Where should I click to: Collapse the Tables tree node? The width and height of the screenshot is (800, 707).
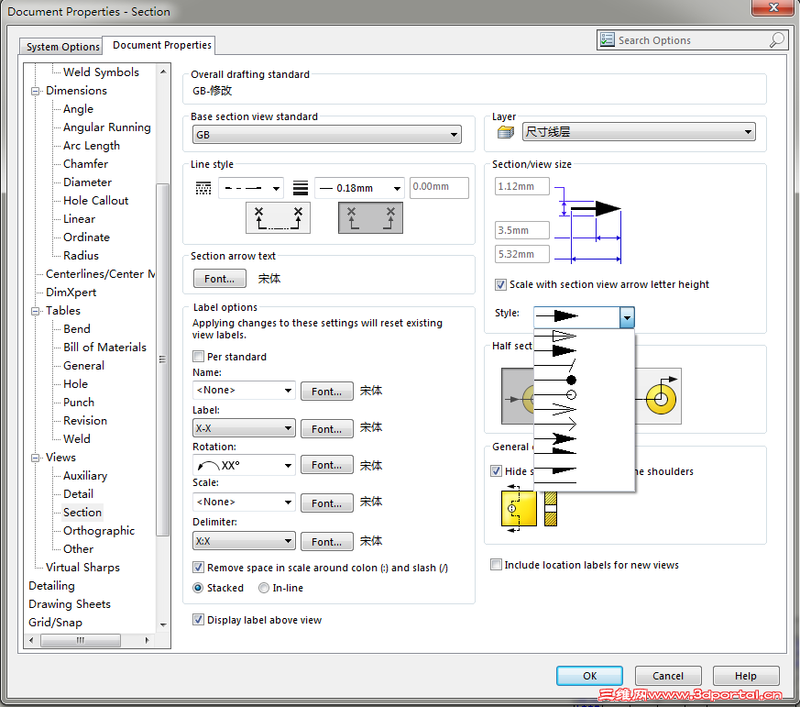tap(35, 311)
